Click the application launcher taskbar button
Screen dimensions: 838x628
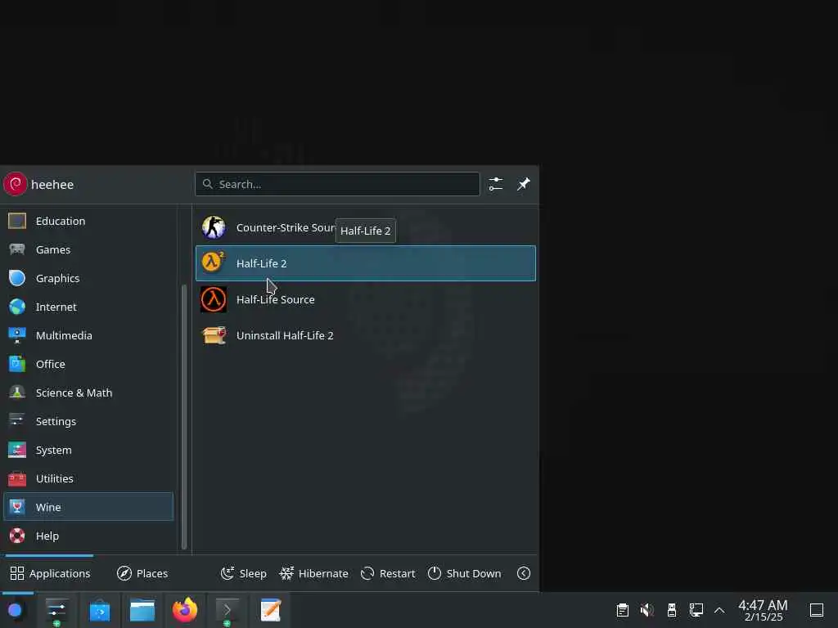click(15, 610)
